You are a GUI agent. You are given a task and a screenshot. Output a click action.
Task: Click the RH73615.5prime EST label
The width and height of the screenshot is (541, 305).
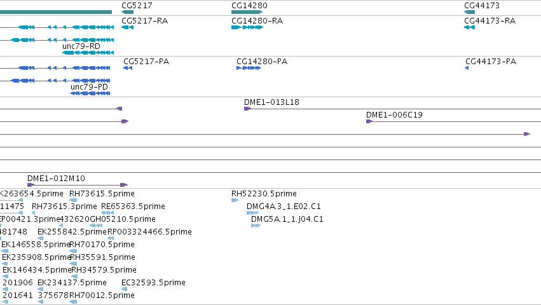(x=102, y=194)
